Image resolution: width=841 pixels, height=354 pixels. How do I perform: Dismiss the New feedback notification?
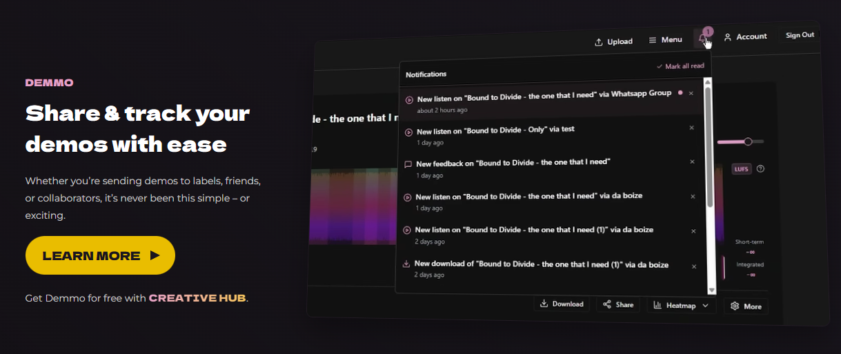click(693, 161)
